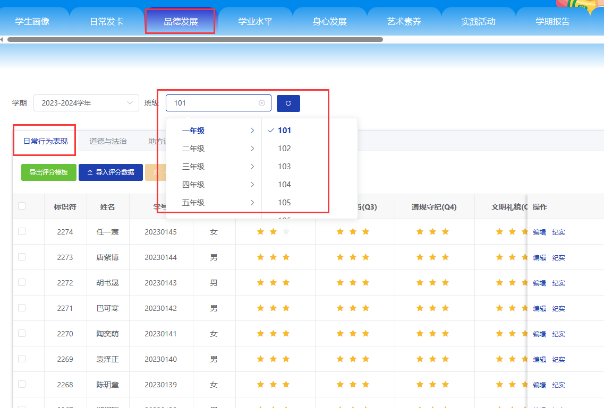
Task: Check the row checkbox for 胡书晟
Action: [x=22, y=282]
